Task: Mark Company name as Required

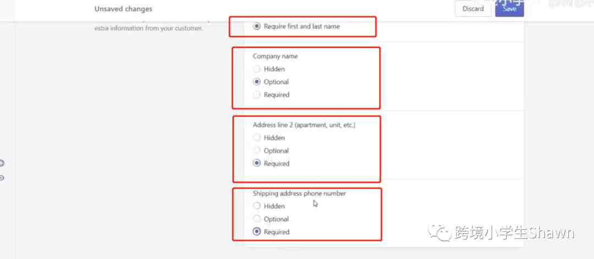Action: [x=256, y=95]
